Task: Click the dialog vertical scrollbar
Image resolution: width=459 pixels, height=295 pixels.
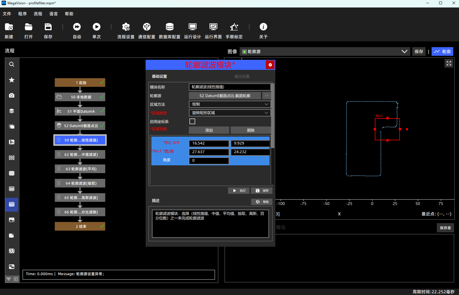Action: (273, 116)
